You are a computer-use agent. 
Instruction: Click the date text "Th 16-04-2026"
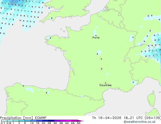(107, 118)
